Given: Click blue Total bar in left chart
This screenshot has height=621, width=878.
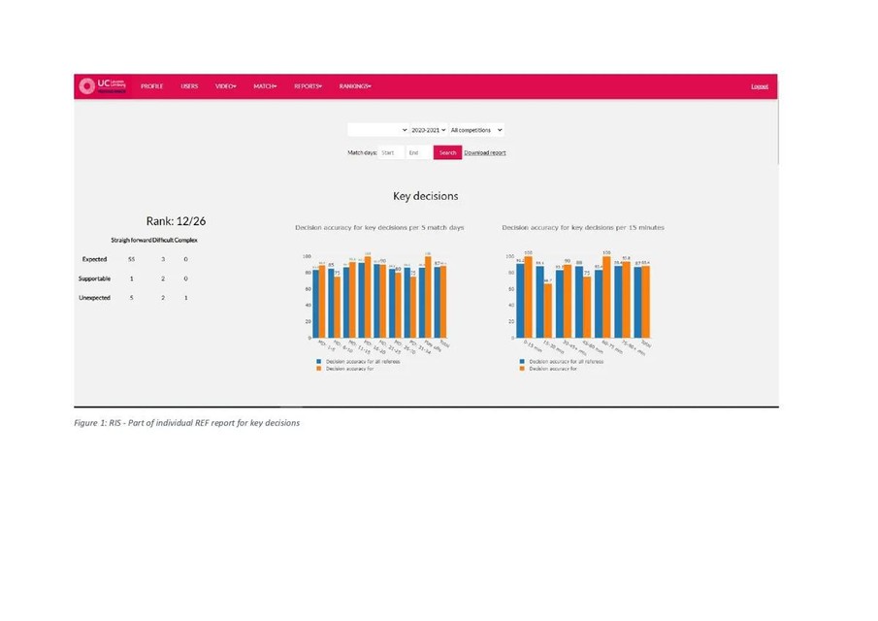Looking at the screenshot, I should click(438, 302).
